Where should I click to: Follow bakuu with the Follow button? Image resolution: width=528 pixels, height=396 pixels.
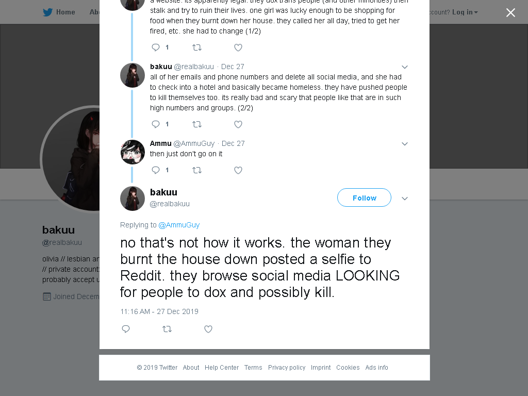tap(364, 197)
